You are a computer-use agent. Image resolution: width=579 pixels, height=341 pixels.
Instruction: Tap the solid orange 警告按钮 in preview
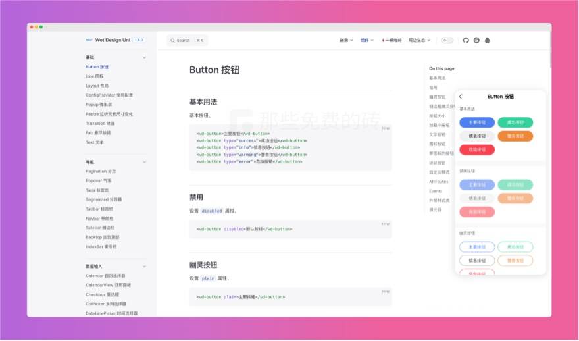pos(515,136)
